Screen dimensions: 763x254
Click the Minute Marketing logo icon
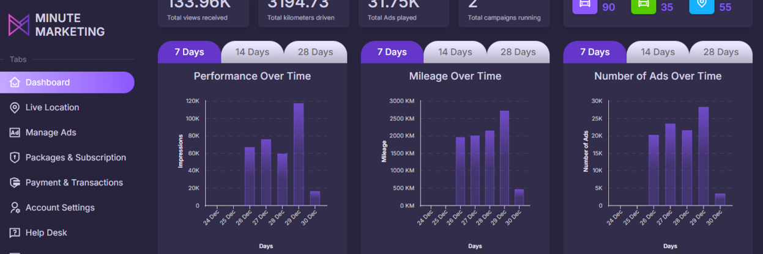(x=19, y=25)
